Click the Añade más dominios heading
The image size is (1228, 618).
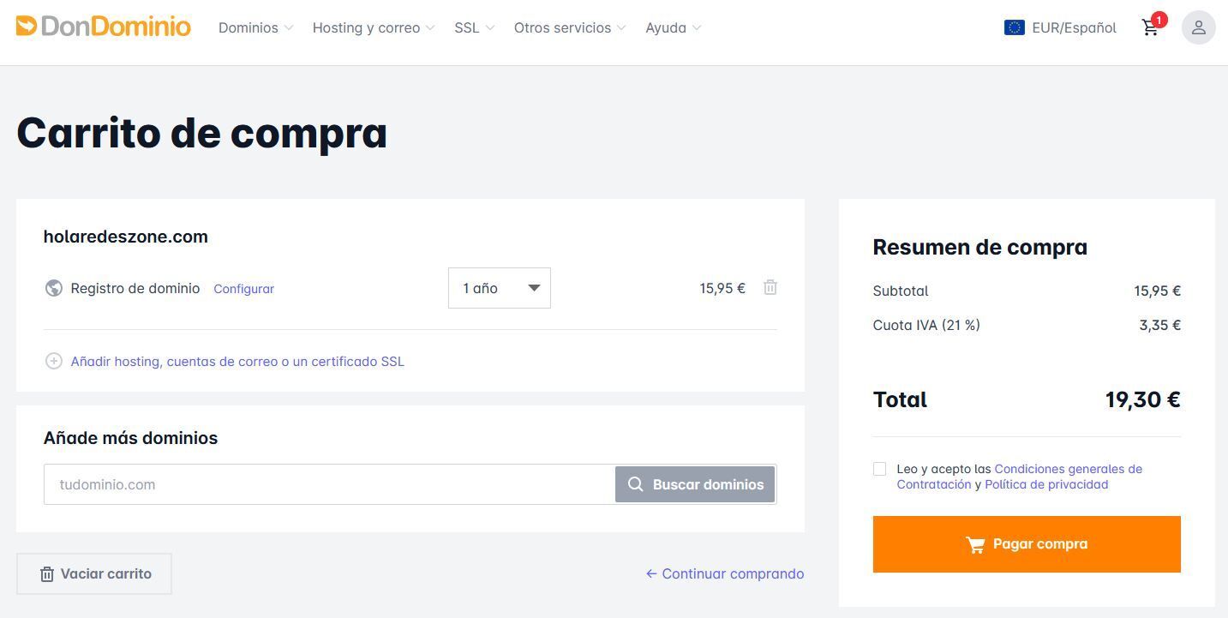coord(130,438)
